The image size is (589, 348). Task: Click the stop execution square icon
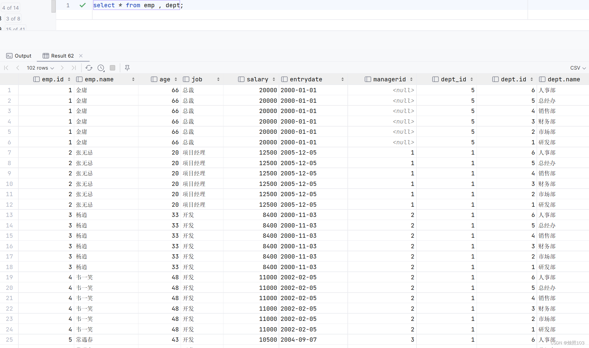112,68
